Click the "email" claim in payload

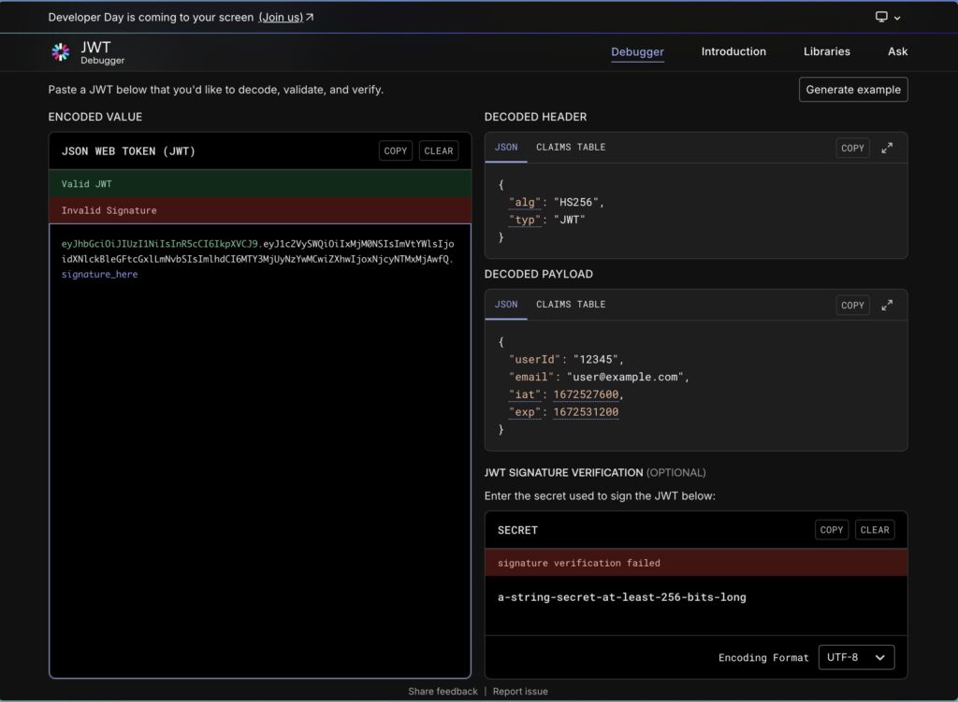pyautogui.click(x=531, y=378)
